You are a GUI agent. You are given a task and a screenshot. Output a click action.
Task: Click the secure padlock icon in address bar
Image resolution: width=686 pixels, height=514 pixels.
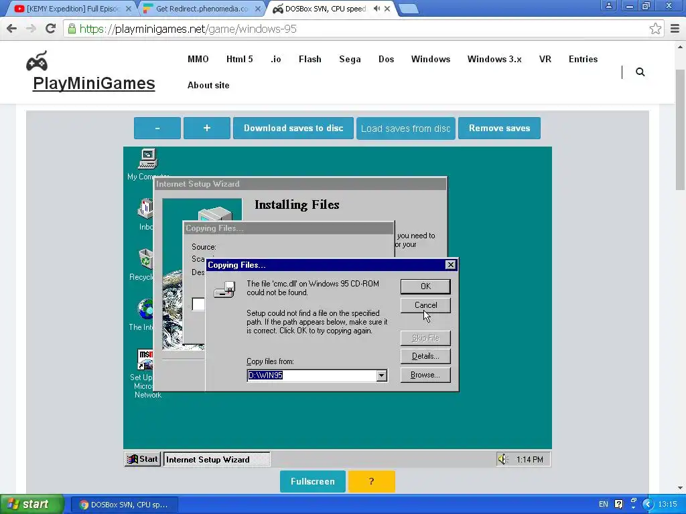[x=72, y=29]
